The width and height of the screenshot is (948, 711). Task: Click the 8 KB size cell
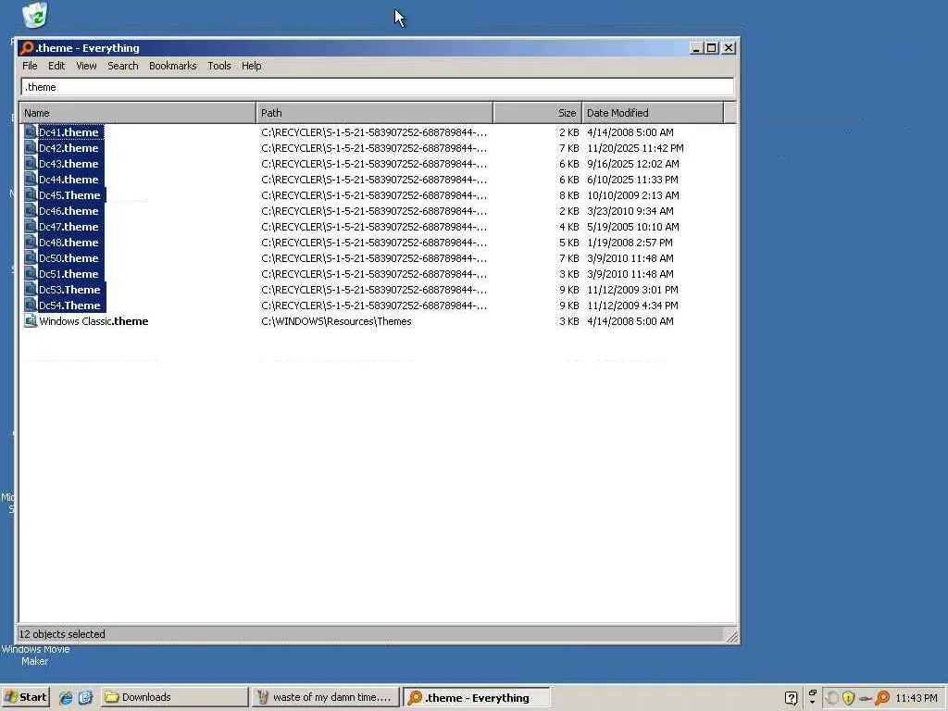click(569, 195)
